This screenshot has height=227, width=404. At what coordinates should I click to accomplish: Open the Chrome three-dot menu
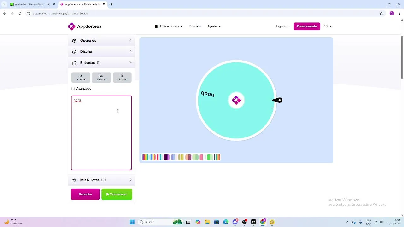pyautogui.click(x=400, y=13)
